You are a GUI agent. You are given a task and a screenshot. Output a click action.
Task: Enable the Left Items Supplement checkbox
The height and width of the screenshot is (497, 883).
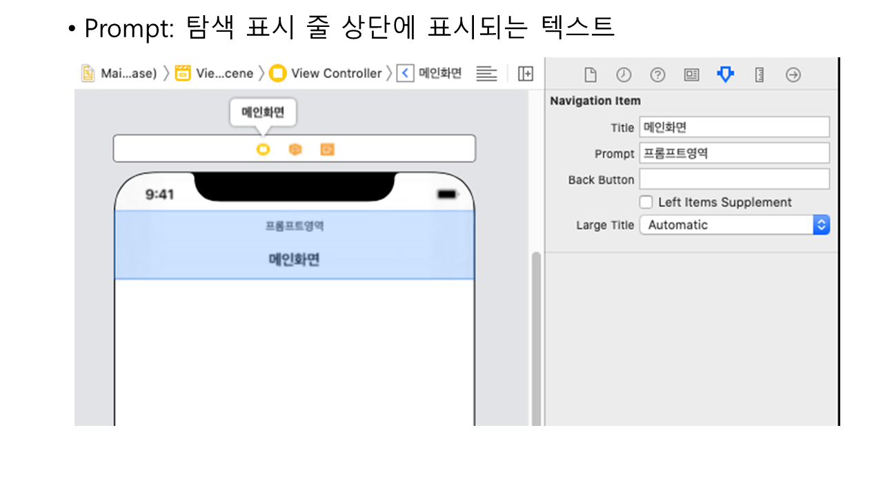(646, 202)
